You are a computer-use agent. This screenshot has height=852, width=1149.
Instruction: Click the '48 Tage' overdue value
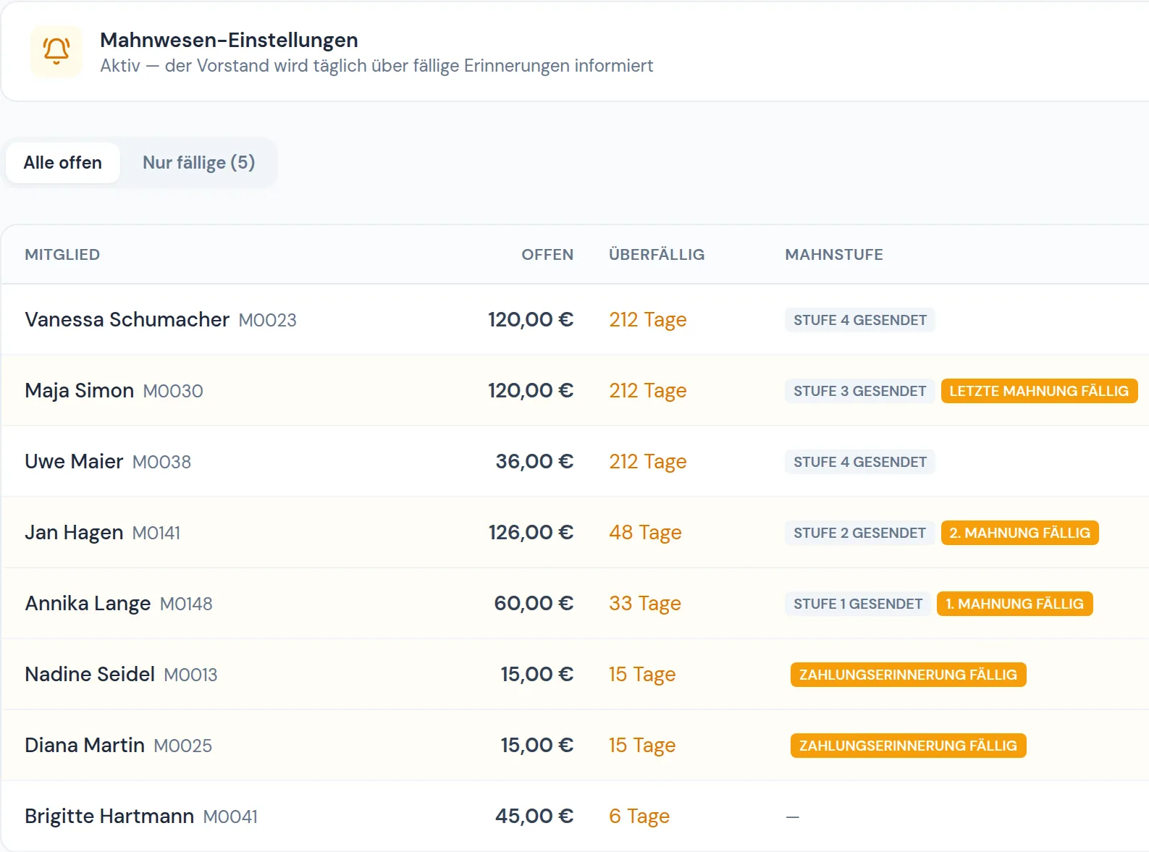pyautogui.click(x=645, y=532)
